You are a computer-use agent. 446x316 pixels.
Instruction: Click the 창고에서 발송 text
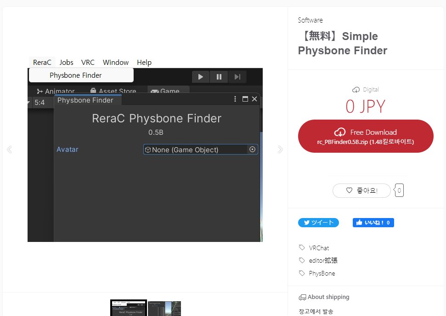[x=316, y=311]
